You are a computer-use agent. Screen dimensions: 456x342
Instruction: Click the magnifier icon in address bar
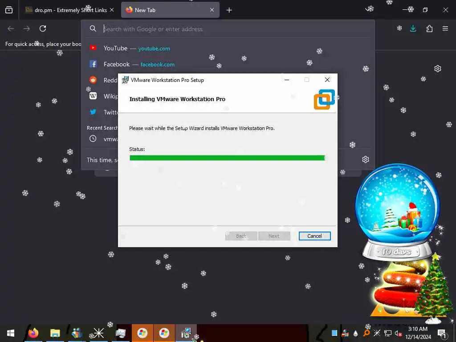pos(93,28)
